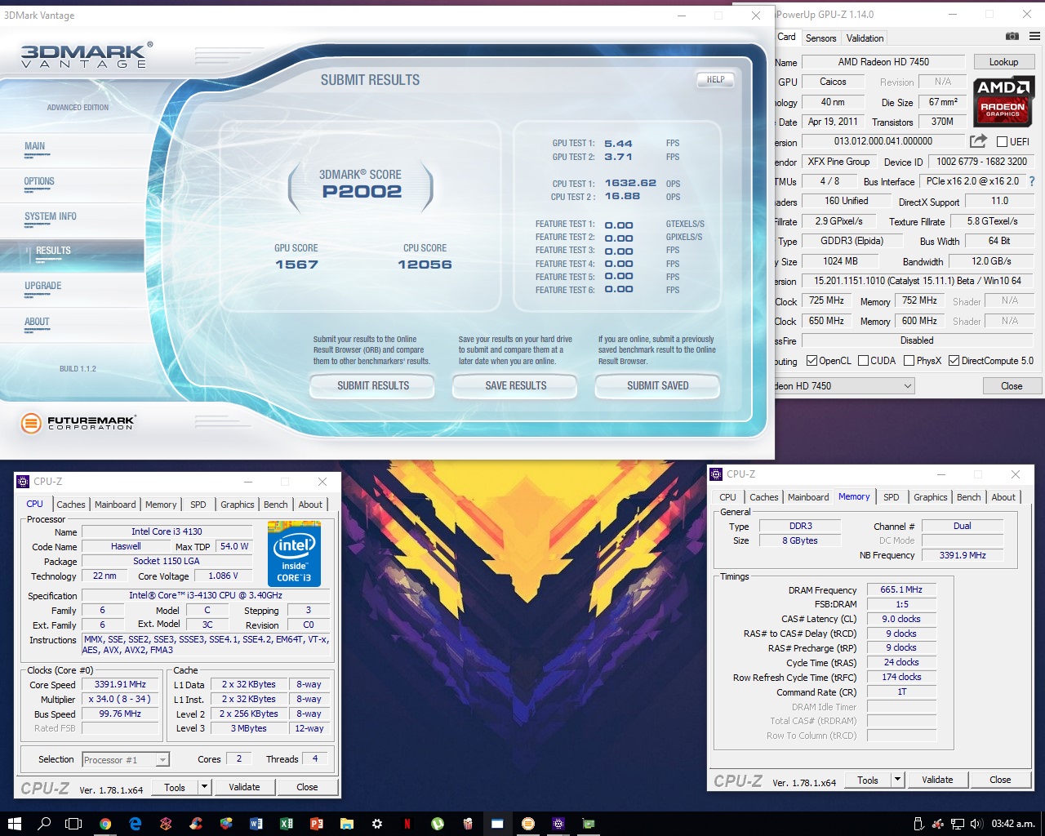Screen dimensions: 1045x836
Task: Open Tools dropdown arrow in Memory CPU-Z
Action: click(897, 780)
